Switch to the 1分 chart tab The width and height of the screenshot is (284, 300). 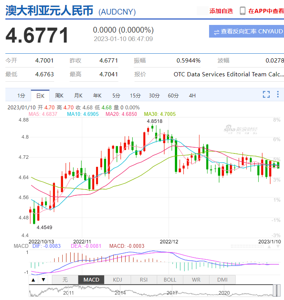[21, 96]
